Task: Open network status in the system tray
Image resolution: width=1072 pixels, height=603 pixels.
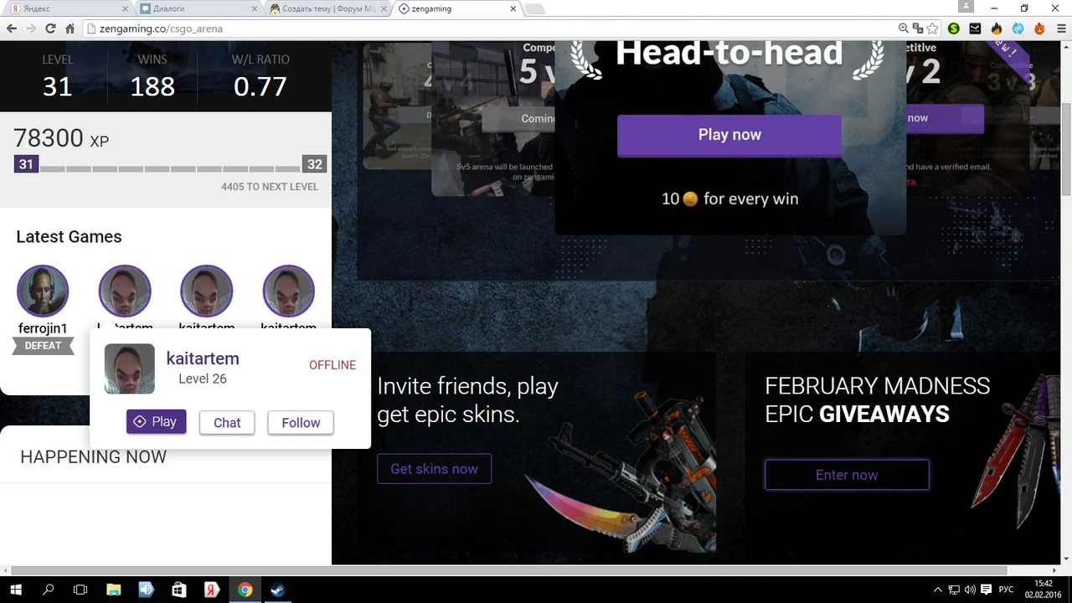Action: click(x=955, y=590)
